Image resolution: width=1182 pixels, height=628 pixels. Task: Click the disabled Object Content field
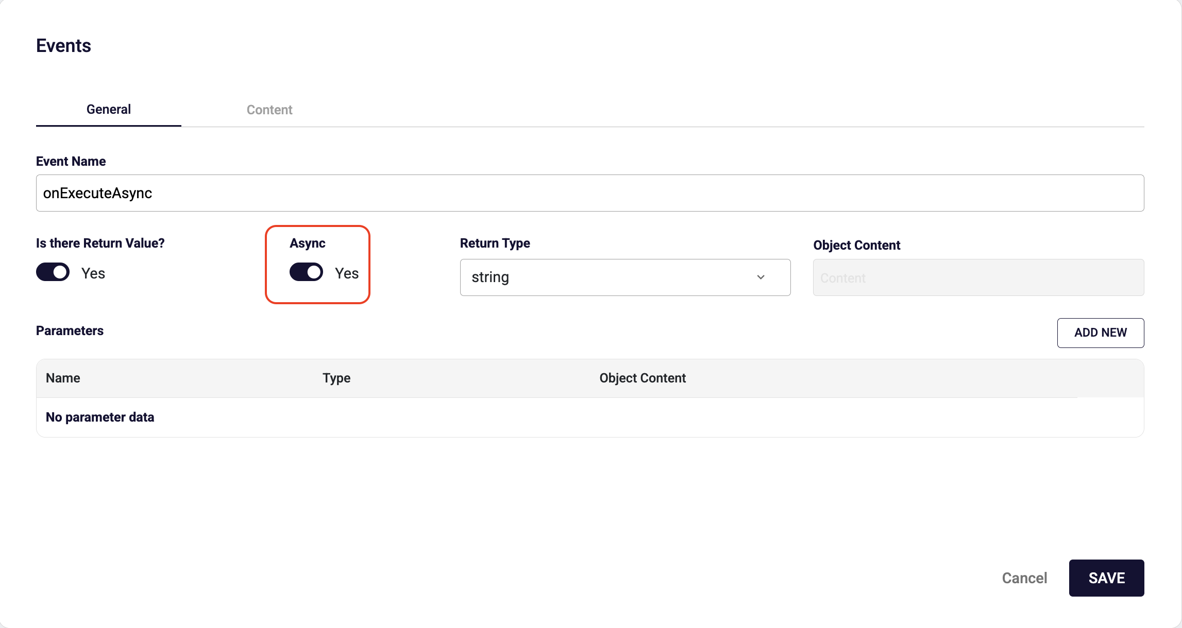pos(978,278)
